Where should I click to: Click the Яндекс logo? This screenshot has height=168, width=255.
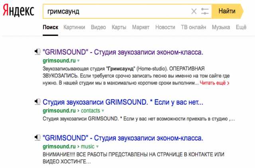(18, 10)
